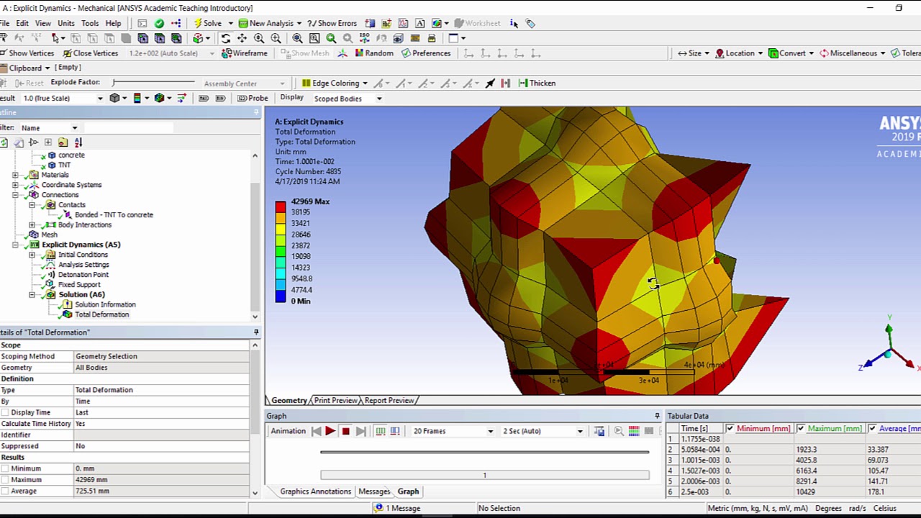Uncheck Minimum [mm] column in Tabular Data

coord(730,429)
